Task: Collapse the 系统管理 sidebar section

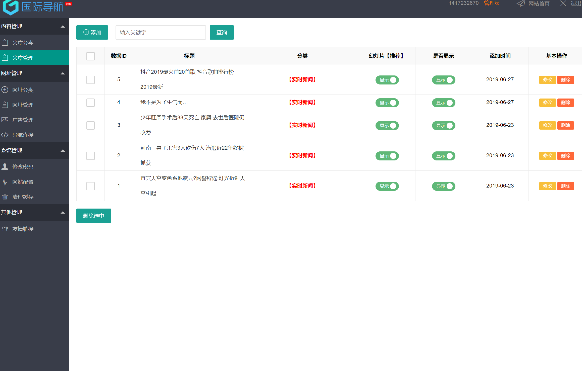Action: click(x=63, y=150)
